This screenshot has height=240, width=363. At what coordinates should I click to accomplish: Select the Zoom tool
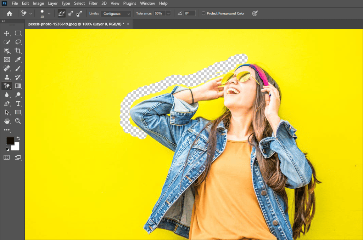click(18, 121)
